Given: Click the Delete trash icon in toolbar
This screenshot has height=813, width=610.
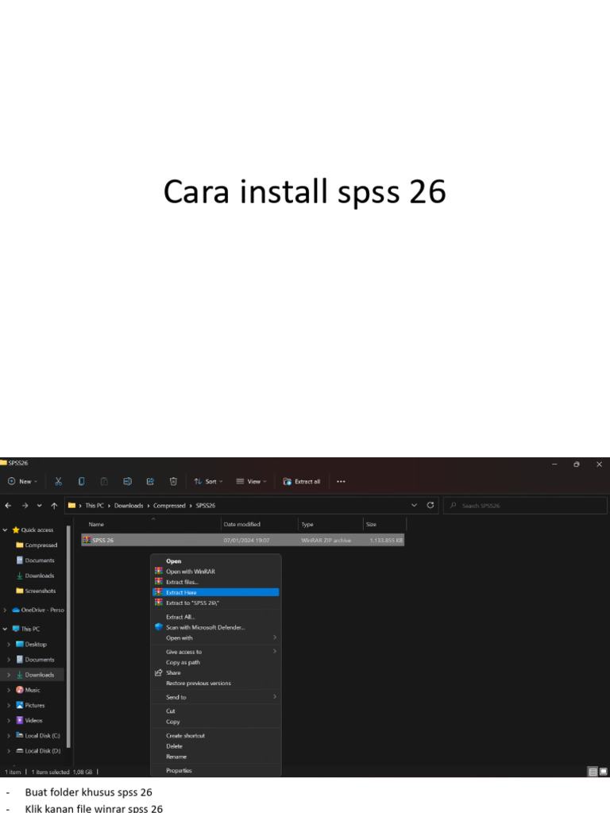Looking at the screenshot, I should coord(173,481).
